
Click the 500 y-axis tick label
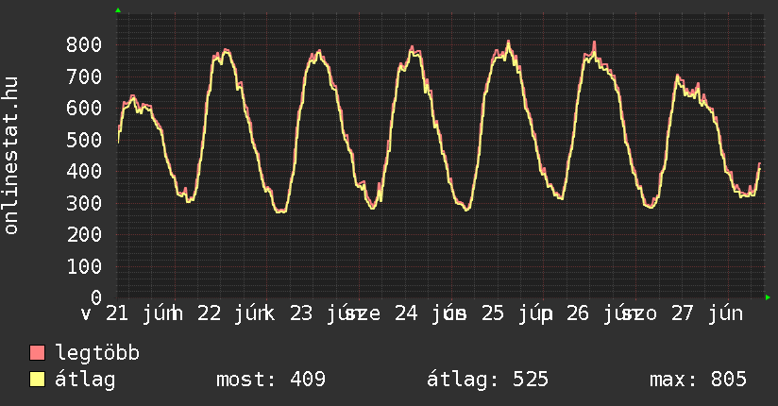[84, 140]
